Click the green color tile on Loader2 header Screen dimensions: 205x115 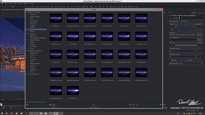click(x=179, y=18)
